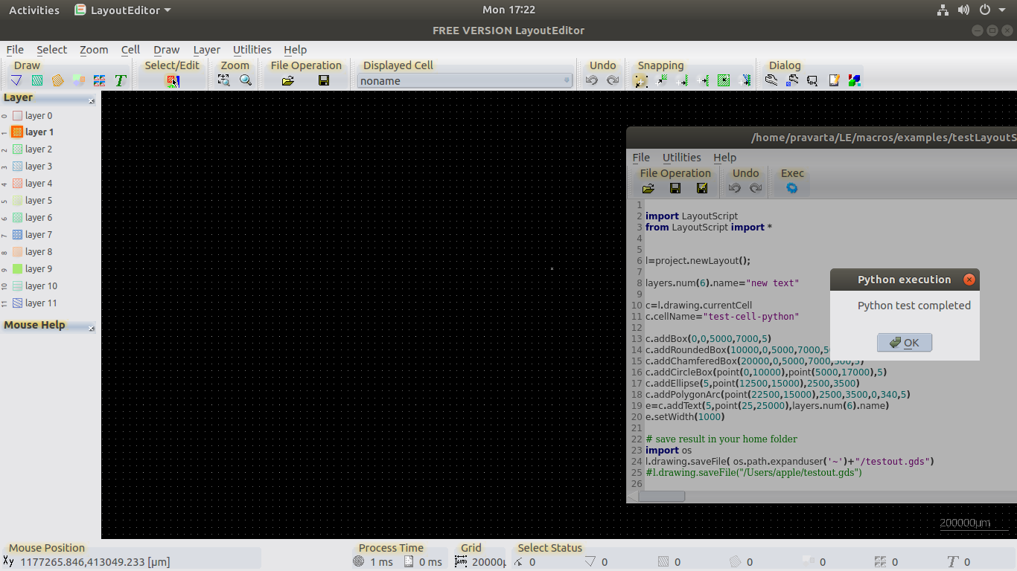
Task: Save script with editor floppy icon
Action: 675,188
